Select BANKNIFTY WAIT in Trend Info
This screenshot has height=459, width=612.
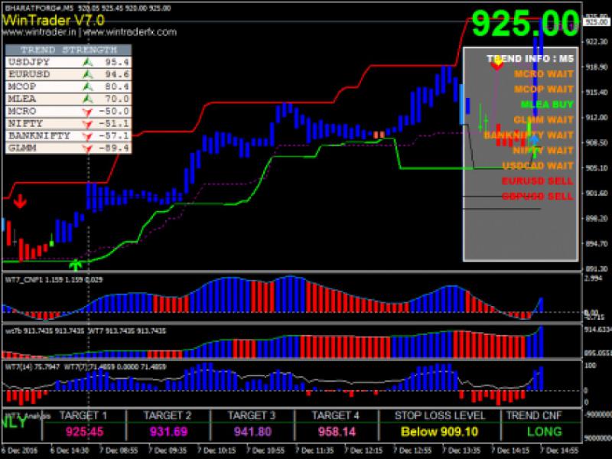click(x=529, y=135)
